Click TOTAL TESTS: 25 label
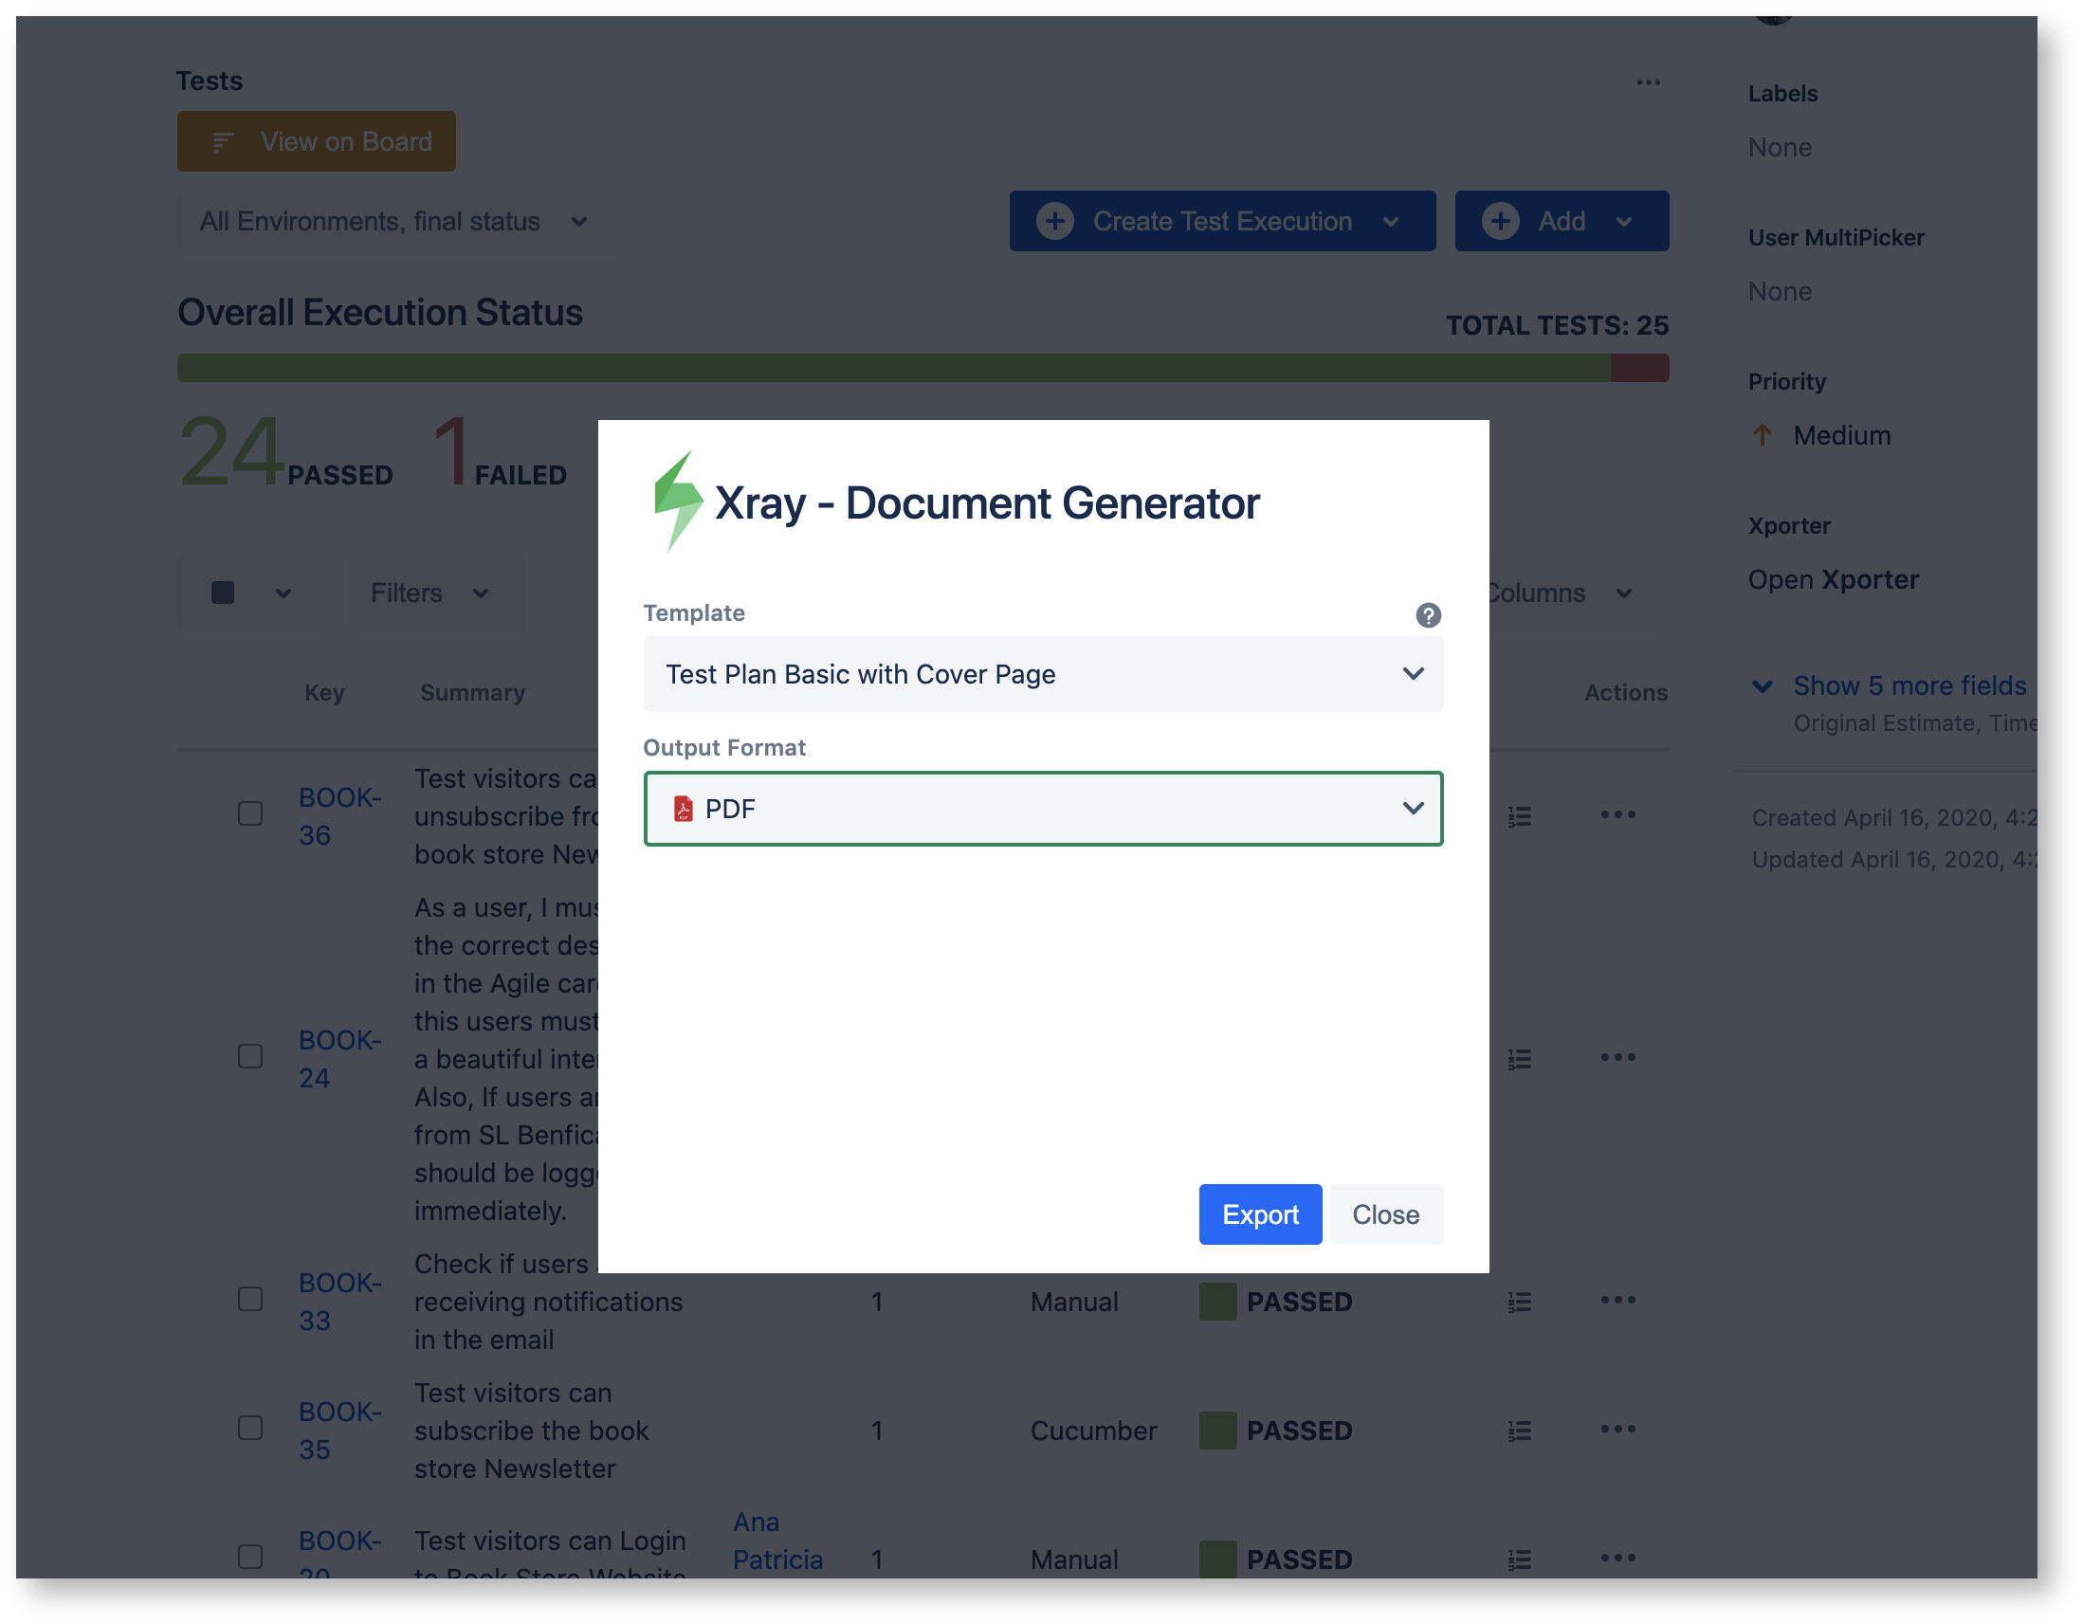 tap(1557, 325)
